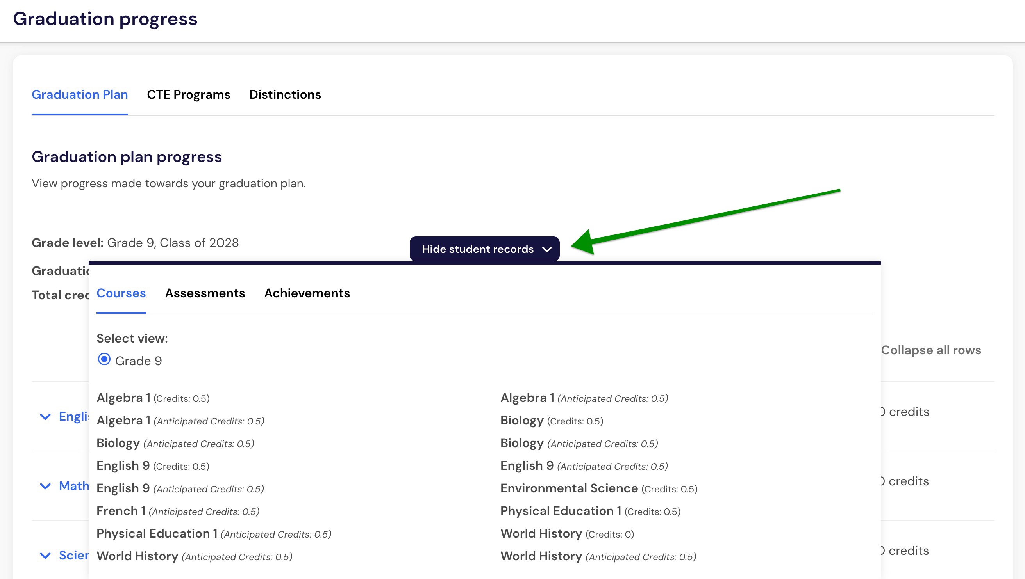Click Collapse all rows link
1025x579 pixels.
[x=931, y=350]
